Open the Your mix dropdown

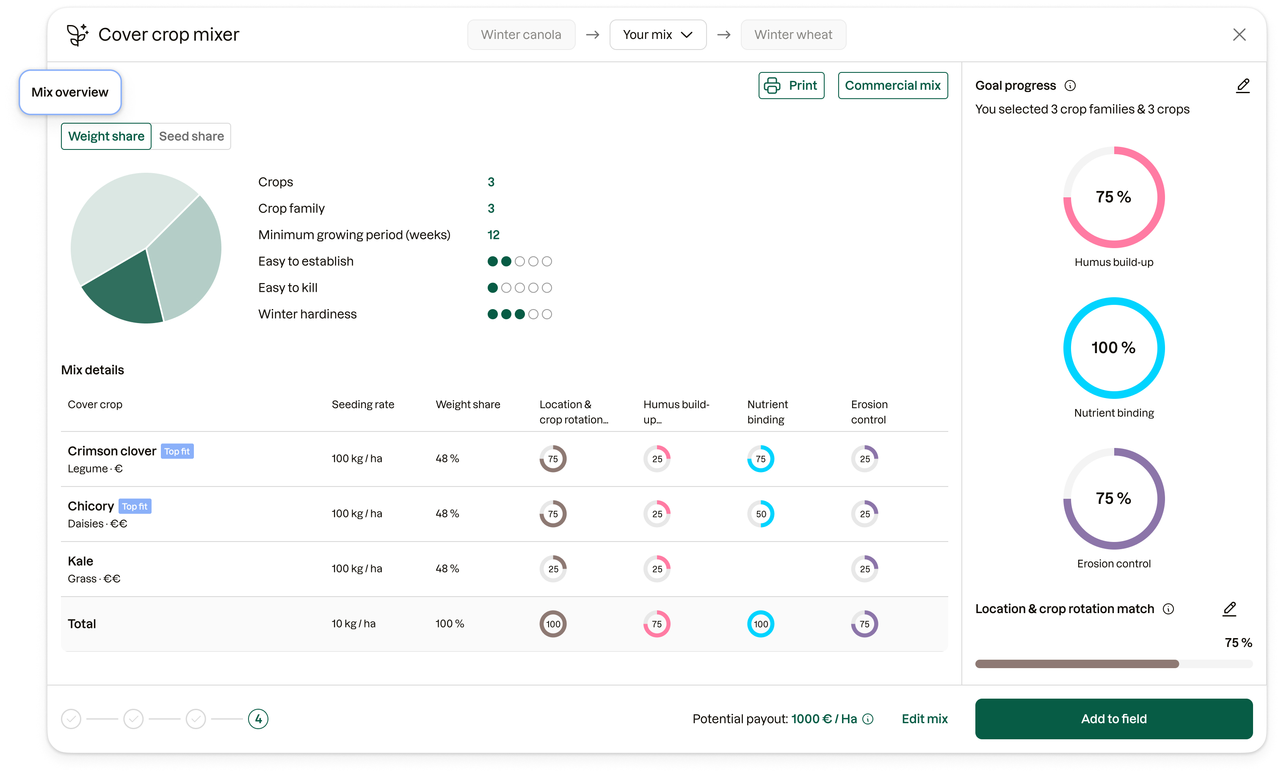(657, 35)
